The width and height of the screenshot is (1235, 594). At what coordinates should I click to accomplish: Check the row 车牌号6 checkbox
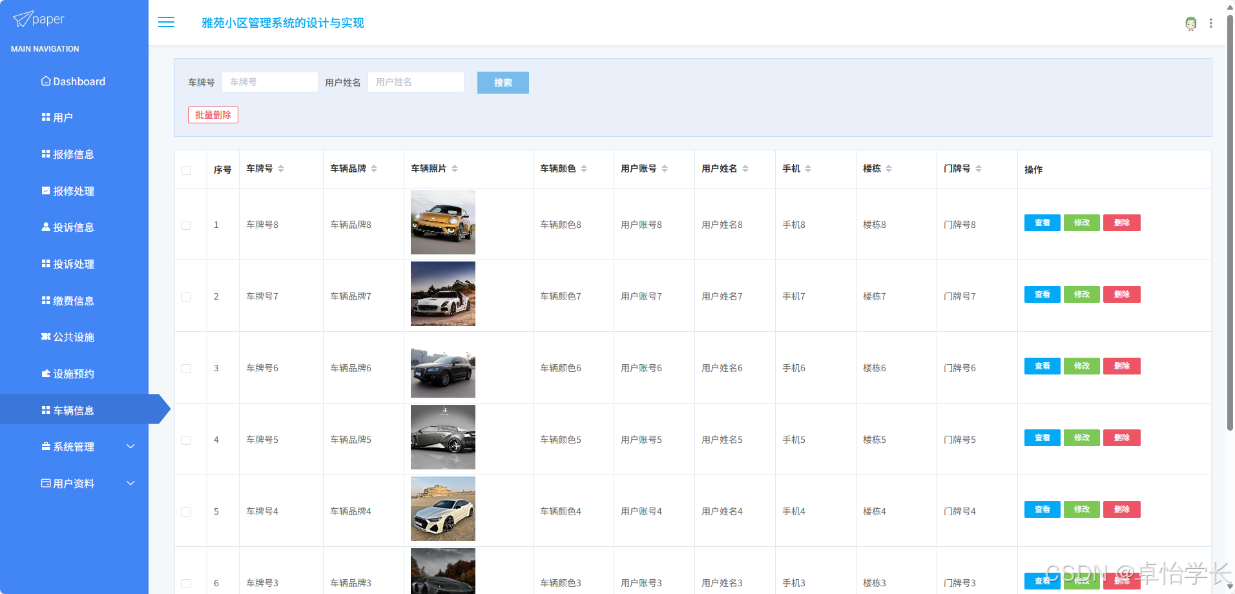click(x=186, y=369)
